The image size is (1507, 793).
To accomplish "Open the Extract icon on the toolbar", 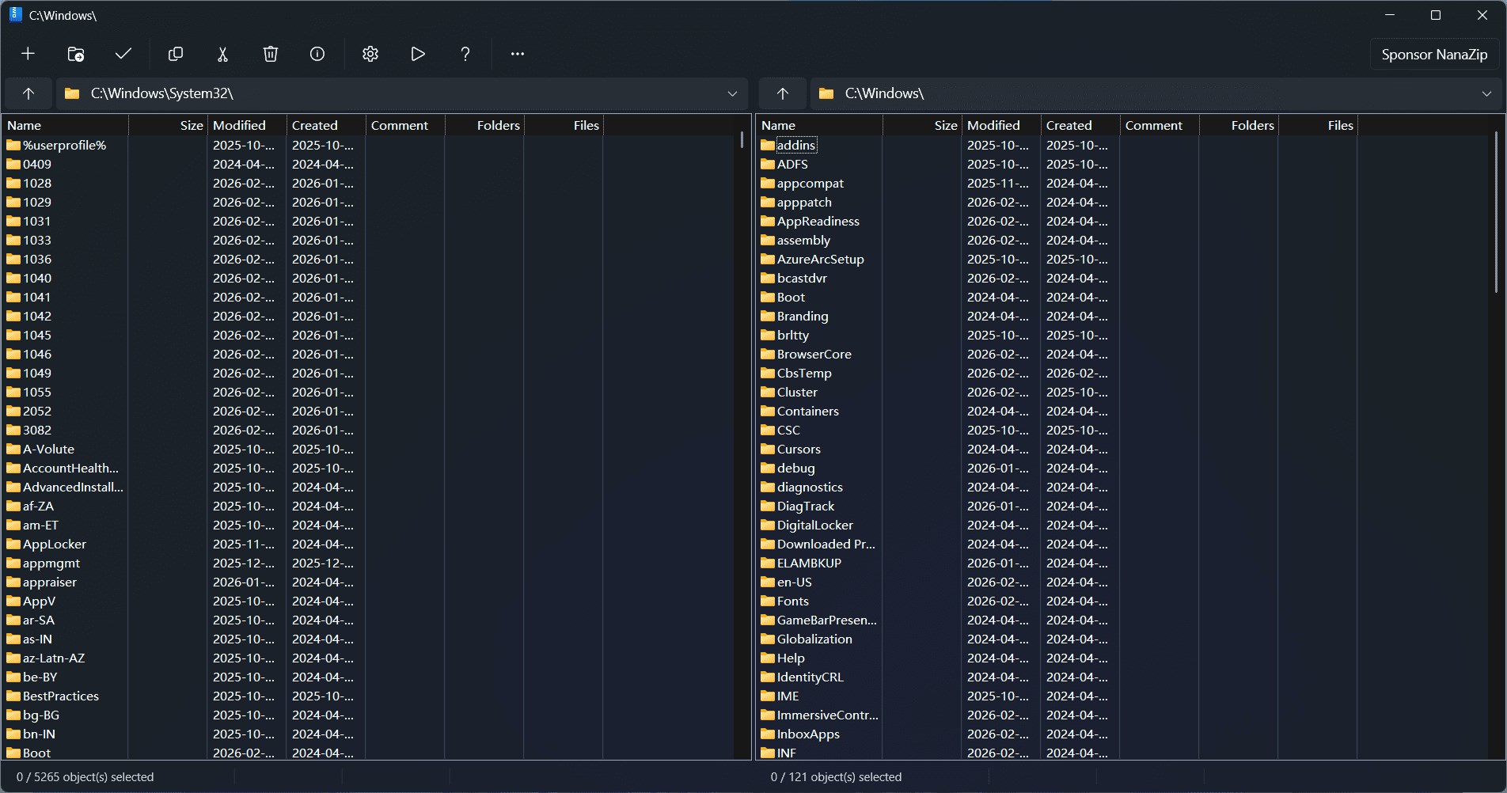I will [x=75, y=54].
